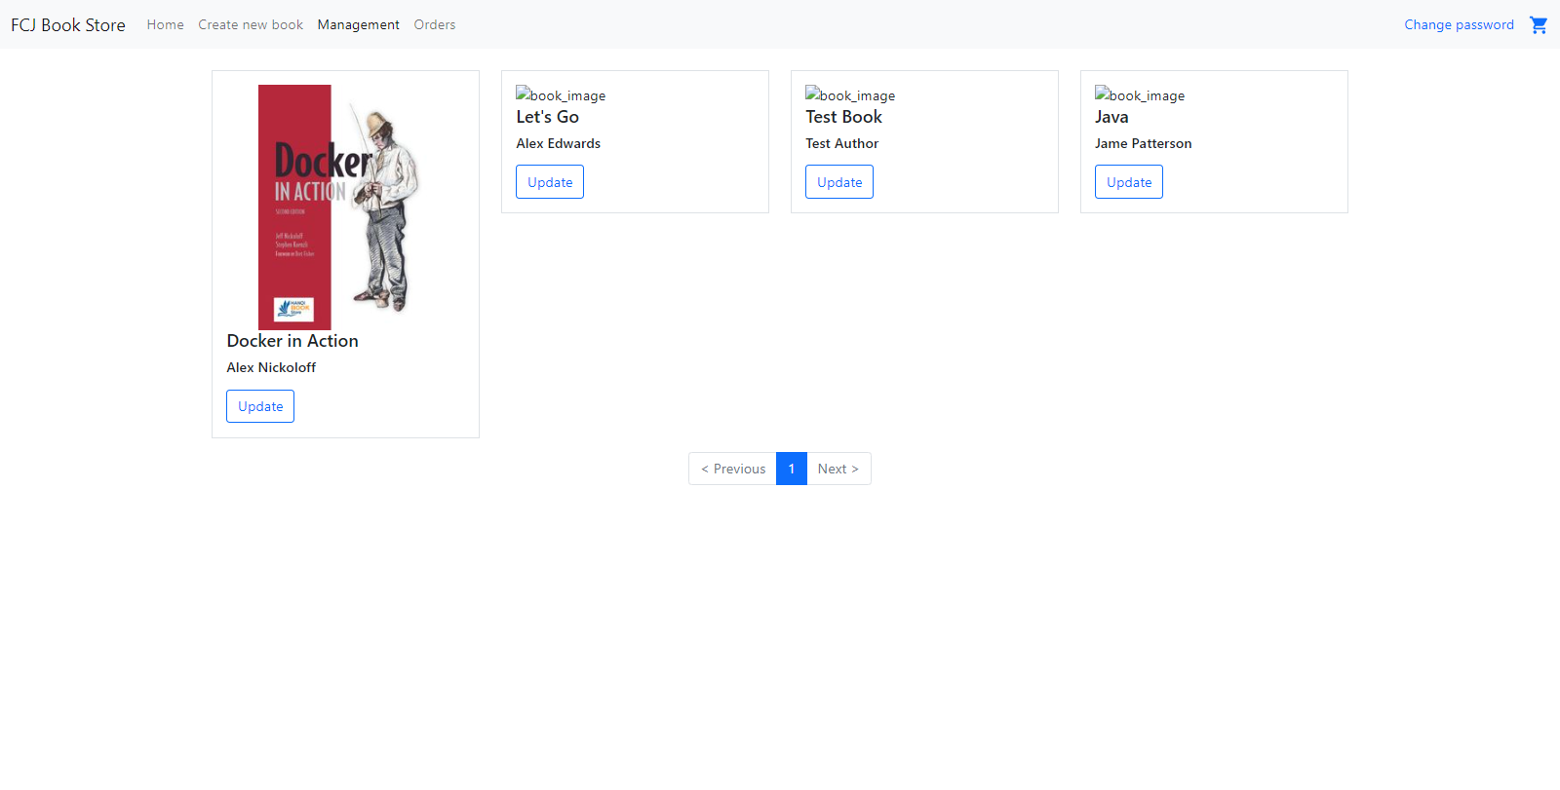This screenshot has height=790, width=1560.
Task: Click the Change password link
Action: pos(1460,25)
